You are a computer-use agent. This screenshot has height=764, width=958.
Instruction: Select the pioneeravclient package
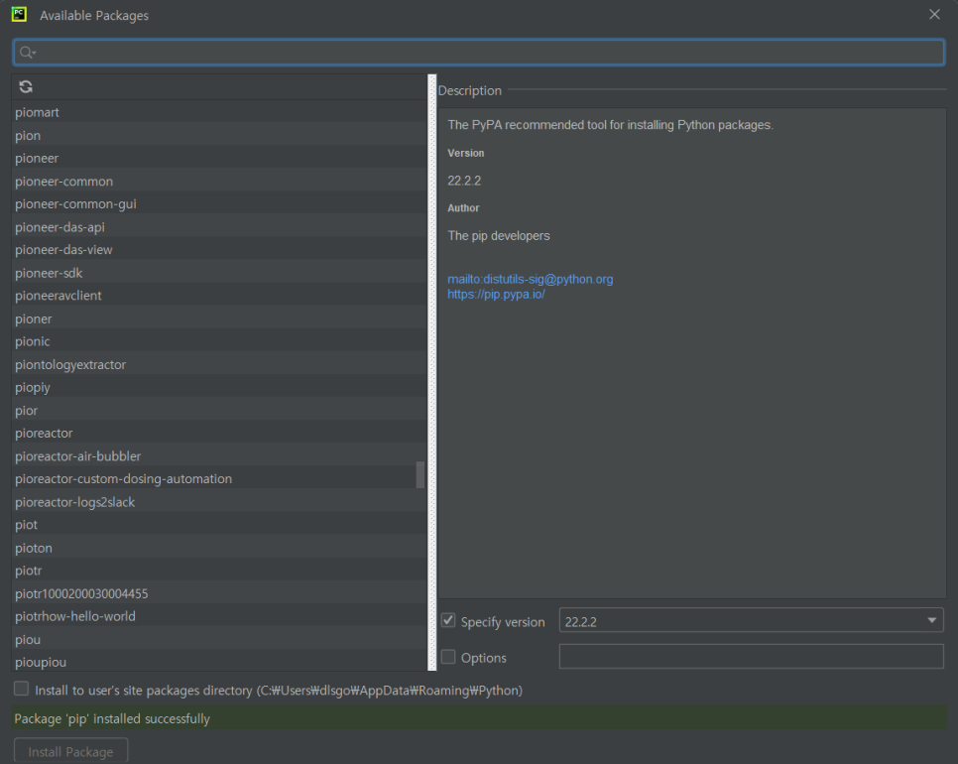point(219,296)
